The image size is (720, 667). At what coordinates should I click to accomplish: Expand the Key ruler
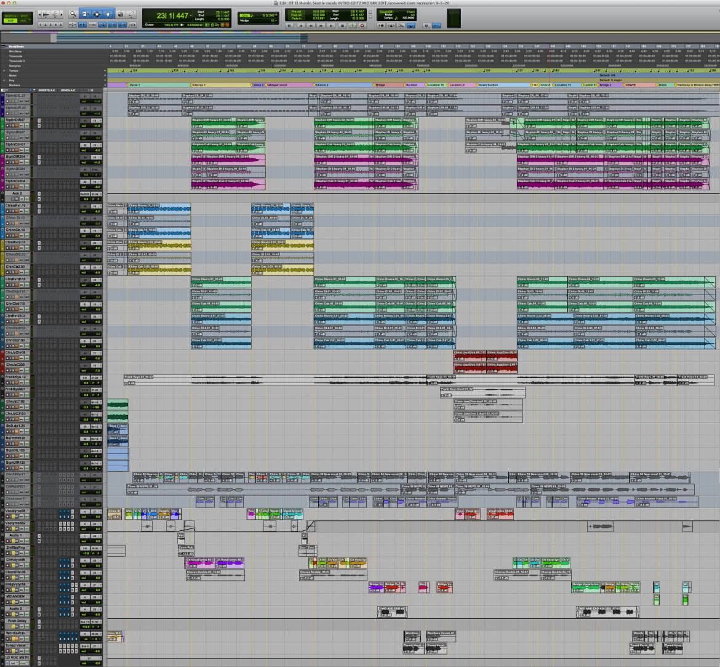(4, 81)
